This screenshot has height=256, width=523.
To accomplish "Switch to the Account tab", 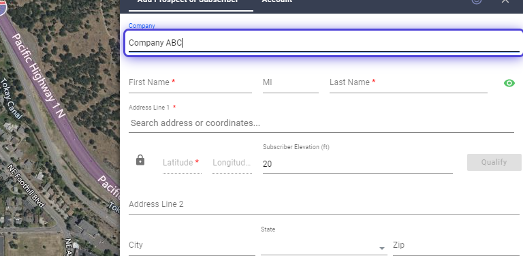I will 277,1.
